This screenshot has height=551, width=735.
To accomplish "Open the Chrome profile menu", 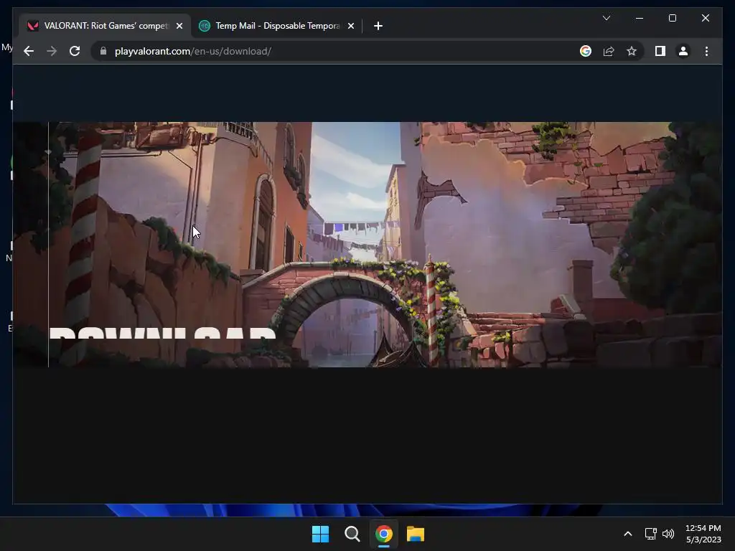I will pyautogui.click(x=683, y=51).
